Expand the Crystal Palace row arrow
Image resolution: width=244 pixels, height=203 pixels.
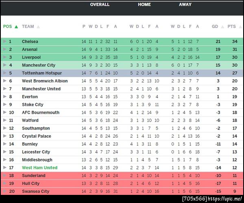point(4,136)
